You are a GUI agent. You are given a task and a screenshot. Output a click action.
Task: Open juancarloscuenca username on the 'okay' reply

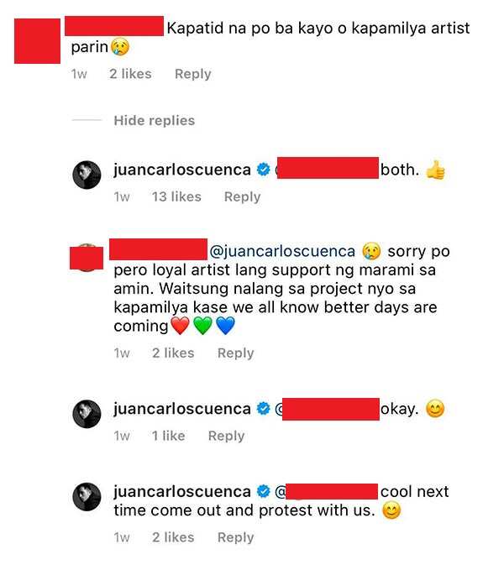pos(182,409)
